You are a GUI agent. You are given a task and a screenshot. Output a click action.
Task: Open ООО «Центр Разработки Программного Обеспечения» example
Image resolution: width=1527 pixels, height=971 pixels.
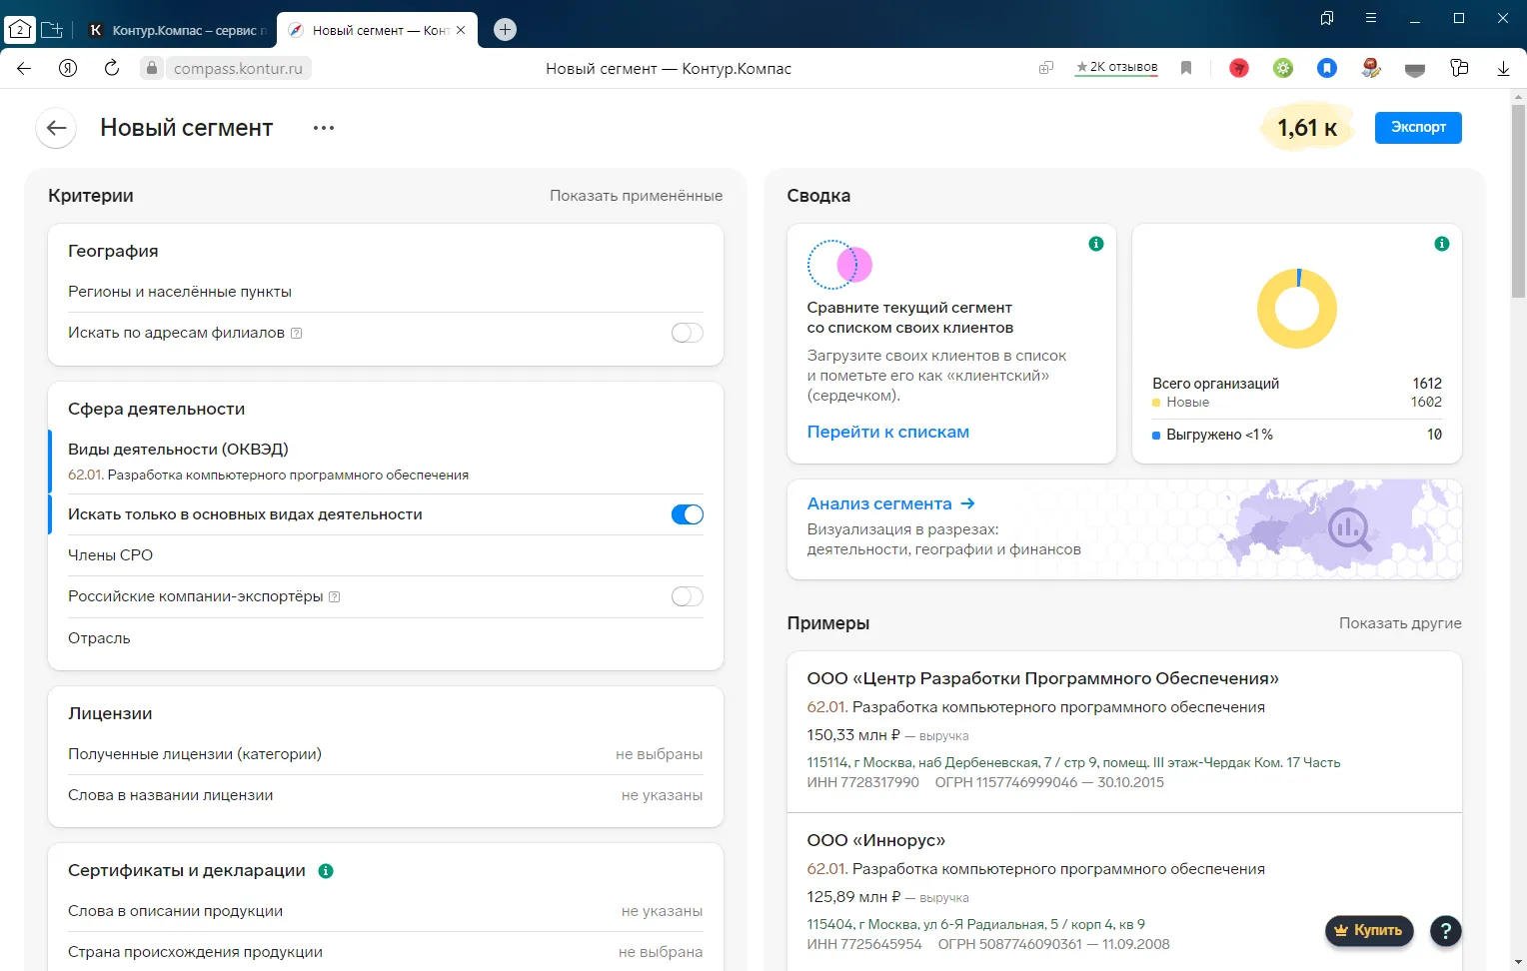pos(1042,678)
